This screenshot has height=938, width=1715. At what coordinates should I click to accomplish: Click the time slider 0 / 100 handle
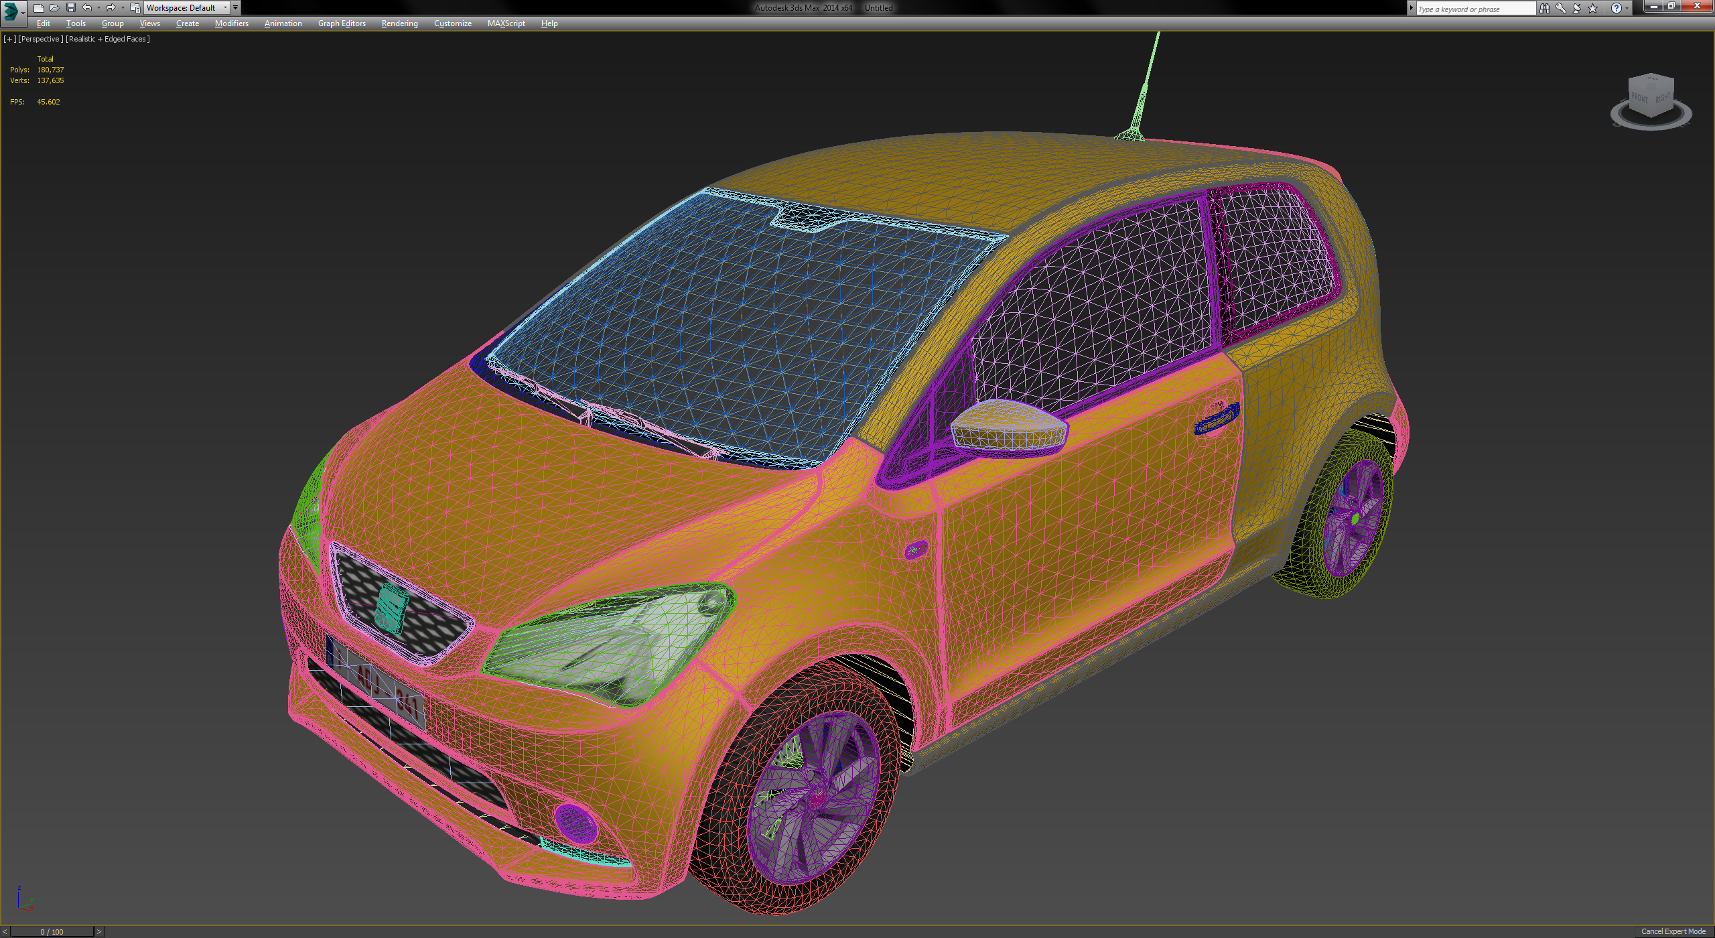(52, 931)
